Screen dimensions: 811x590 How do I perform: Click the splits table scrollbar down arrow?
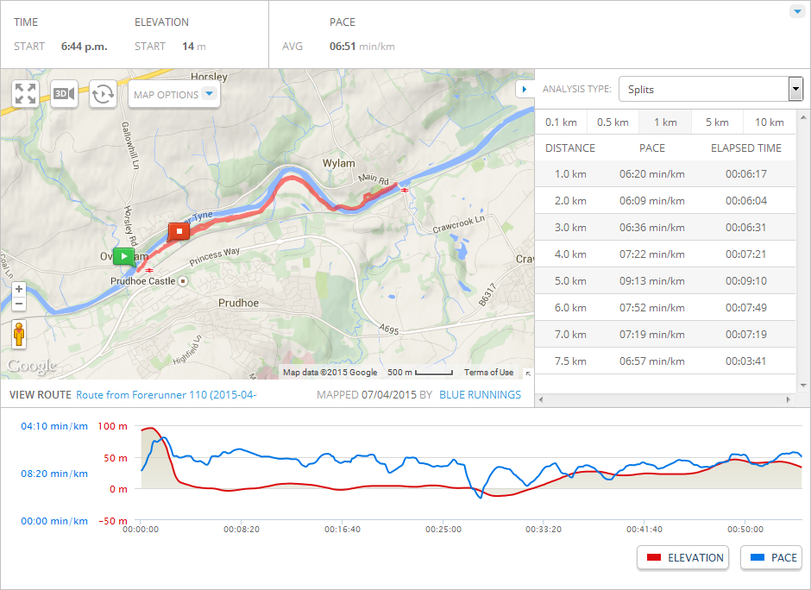click(x=804, y=386)
